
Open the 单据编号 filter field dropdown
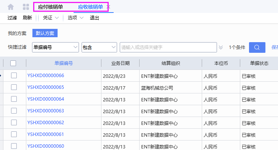(x=55, y=47)
